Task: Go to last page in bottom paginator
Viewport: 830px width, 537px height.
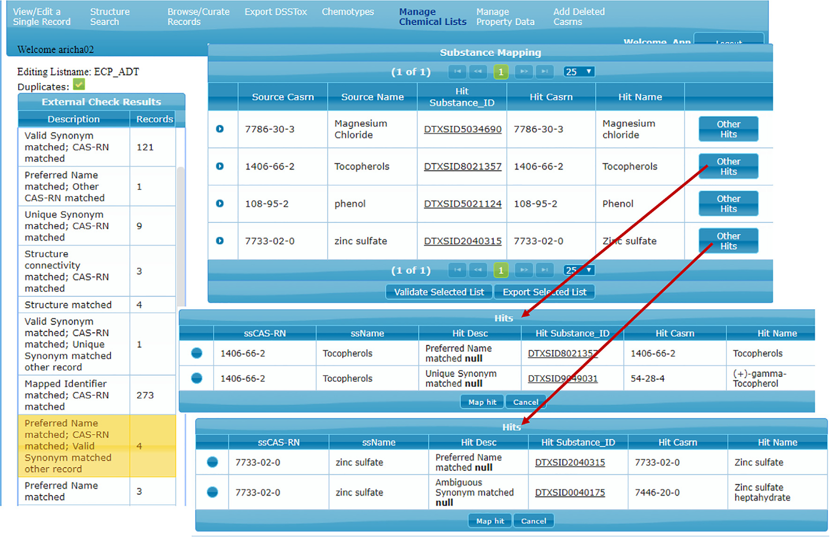Action: pos(545,270)
